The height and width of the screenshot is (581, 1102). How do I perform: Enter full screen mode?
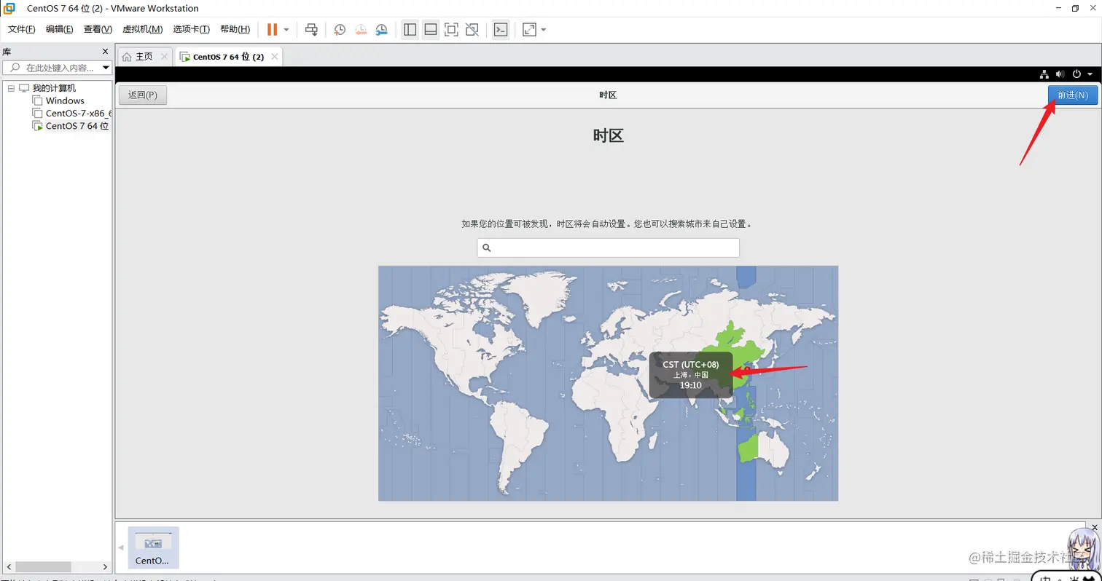pos(451,30)
